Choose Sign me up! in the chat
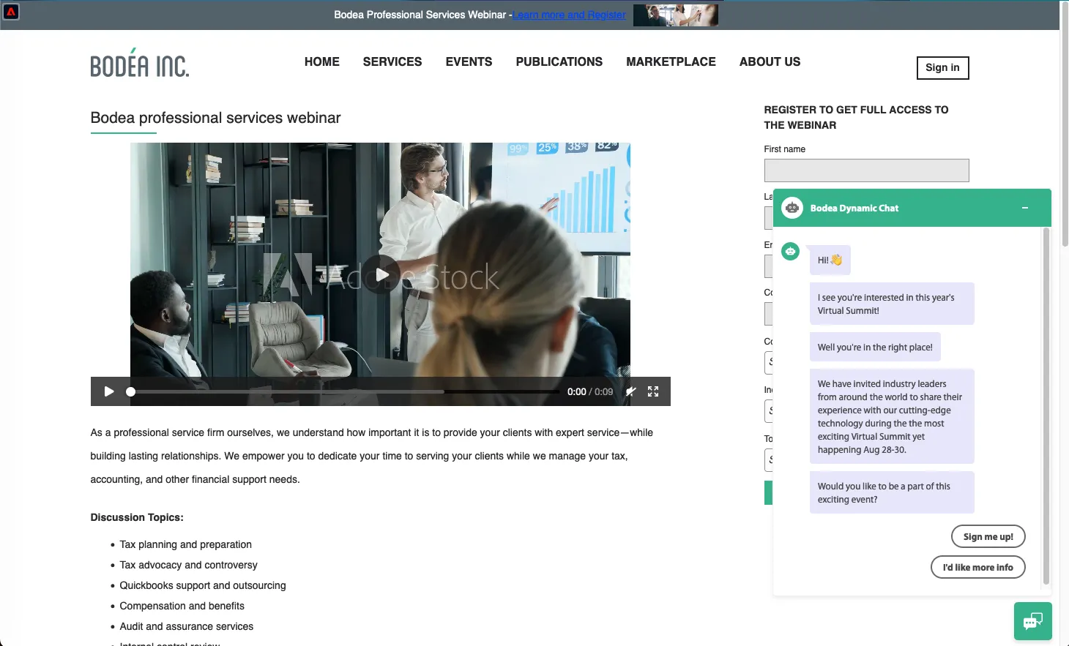Image resolution: width=1069 pixels, height=646 pixels. coord(988,536)
